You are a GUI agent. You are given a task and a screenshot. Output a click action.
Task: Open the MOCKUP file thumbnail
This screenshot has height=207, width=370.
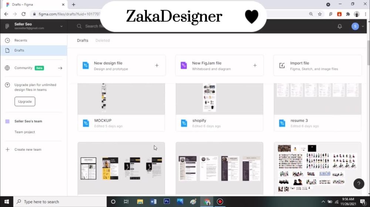[x=121, y=99]
